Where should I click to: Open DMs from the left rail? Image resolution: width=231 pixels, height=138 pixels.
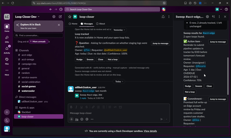pos(7,39)
